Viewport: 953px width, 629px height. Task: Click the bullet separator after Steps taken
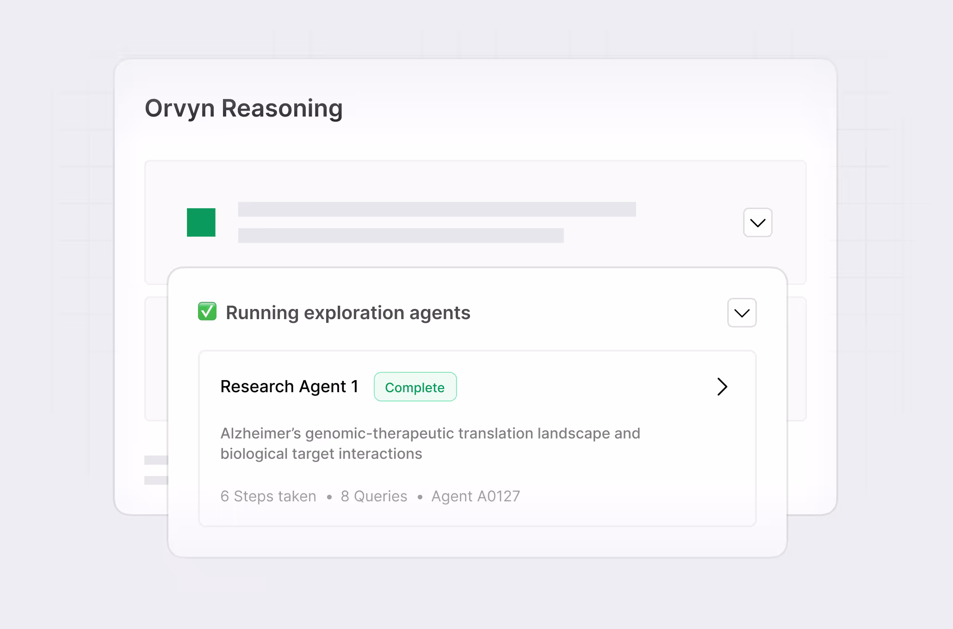tap(329, 497)
